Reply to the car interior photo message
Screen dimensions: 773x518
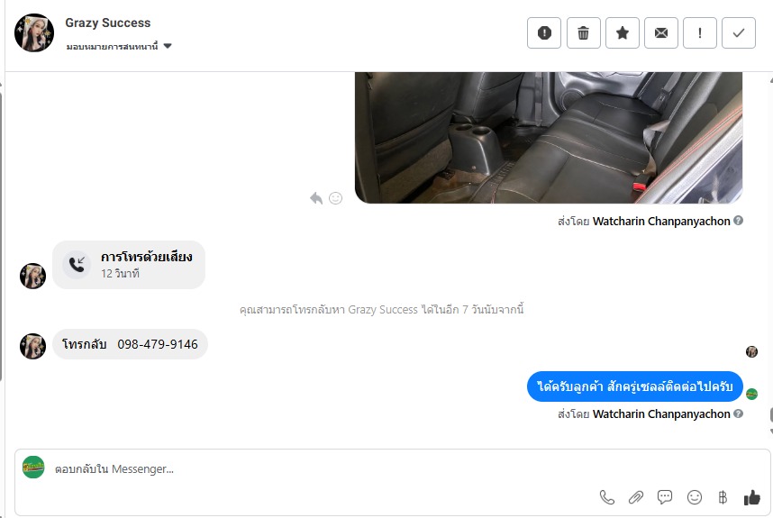point(316,198)
